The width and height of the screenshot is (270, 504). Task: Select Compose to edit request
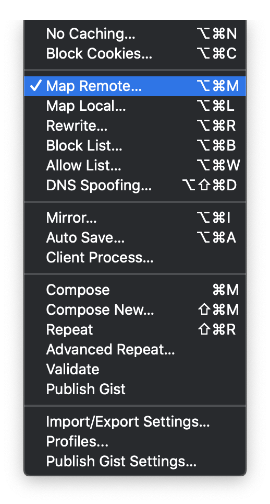click(135, 290)
